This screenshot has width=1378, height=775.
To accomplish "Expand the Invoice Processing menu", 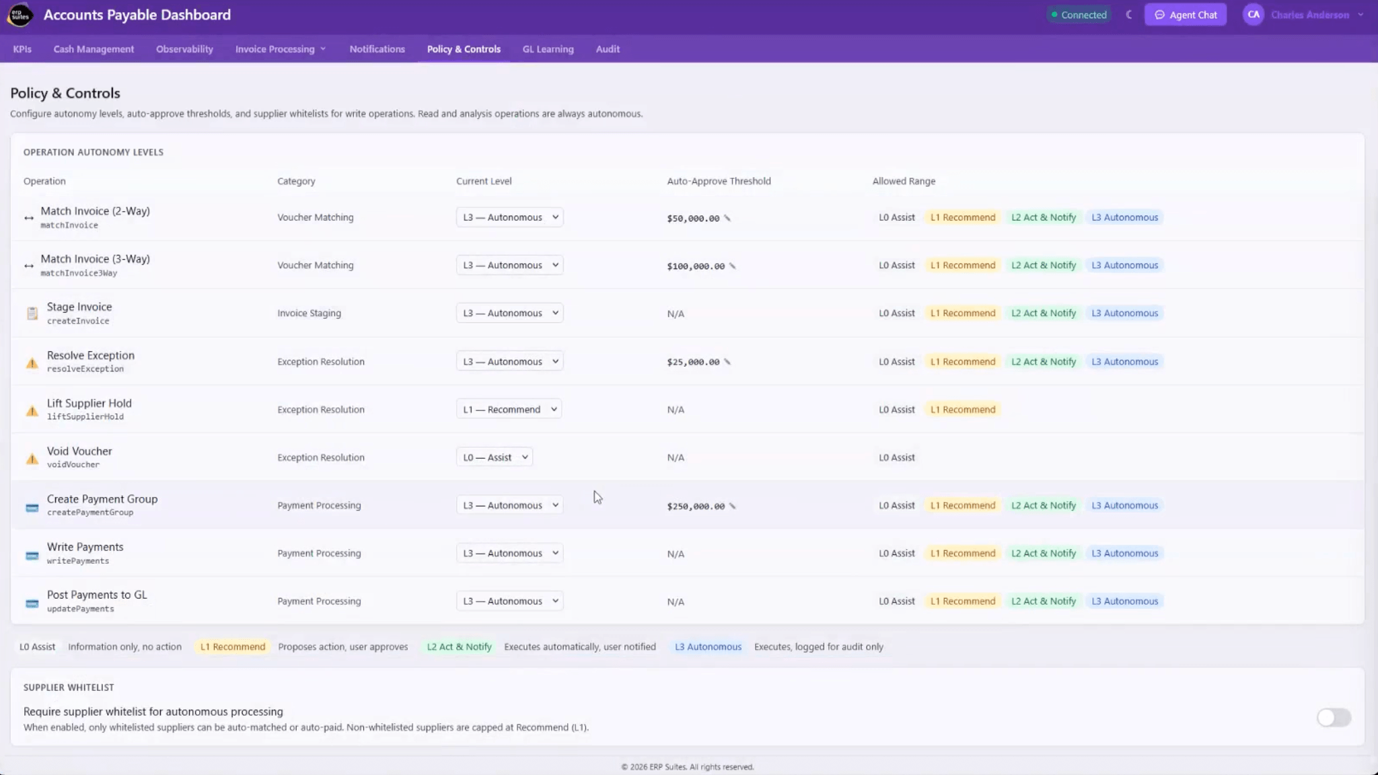I will (x=281, y=49).
